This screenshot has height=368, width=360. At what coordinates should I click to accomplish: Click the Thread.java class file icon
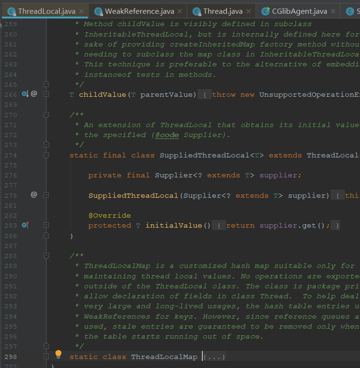tap(197, 11)
